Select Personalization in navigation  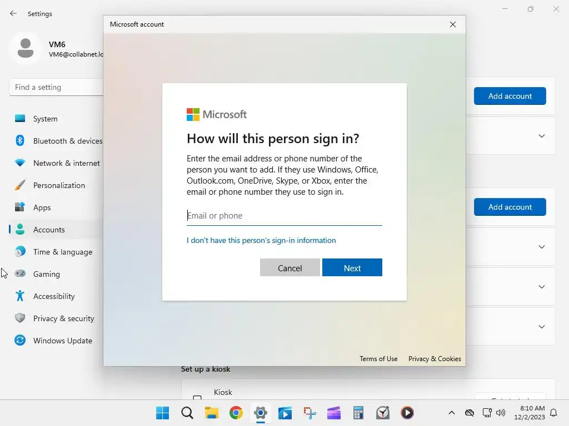tap(59, 185)
